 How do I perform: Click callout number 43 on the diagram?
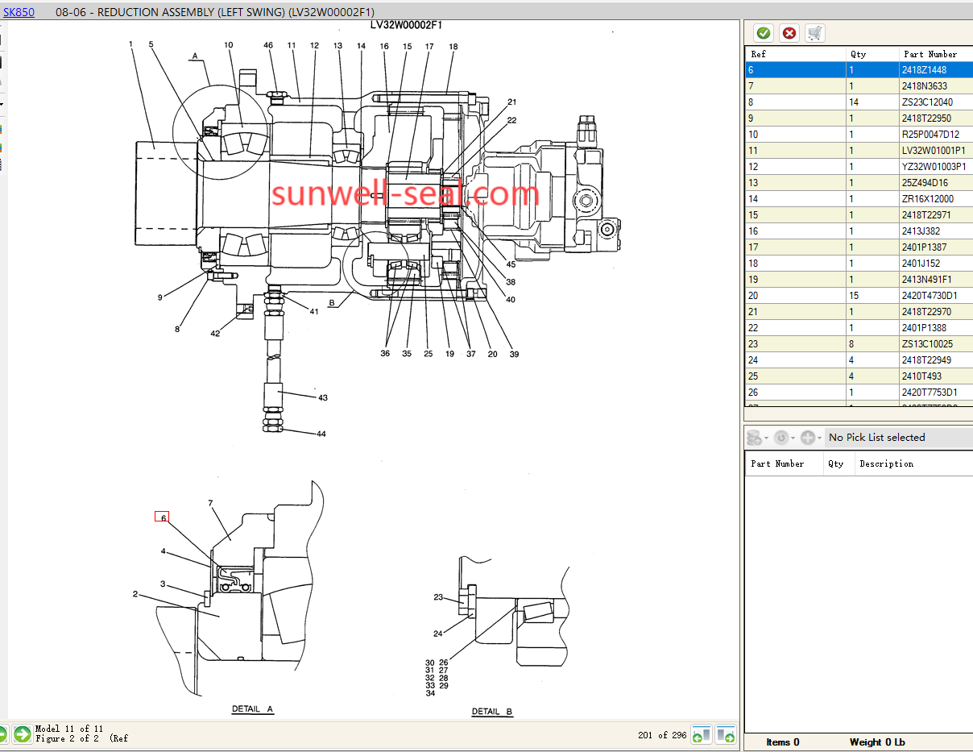pyautogui.click(x=322, y=397)
